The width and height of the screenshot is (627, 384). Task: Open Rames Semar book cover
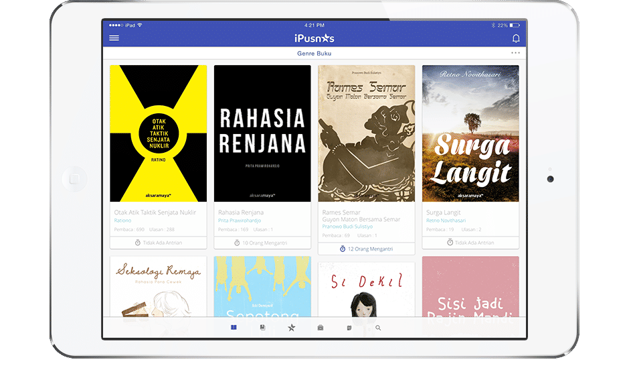click(366, 133)
